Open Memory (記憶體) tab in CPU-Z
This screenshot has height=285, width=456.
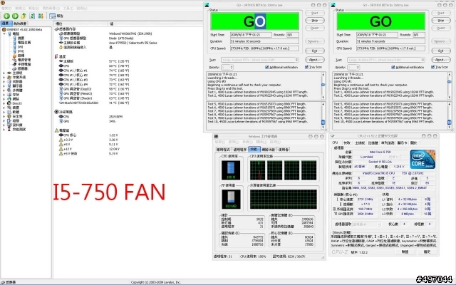pyautogui.click(x=373, y=142)
